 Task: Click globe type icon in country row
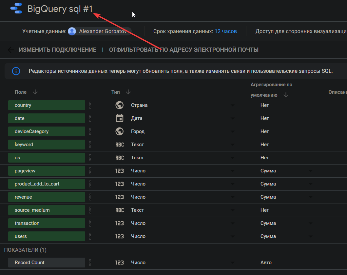[120, 105]
